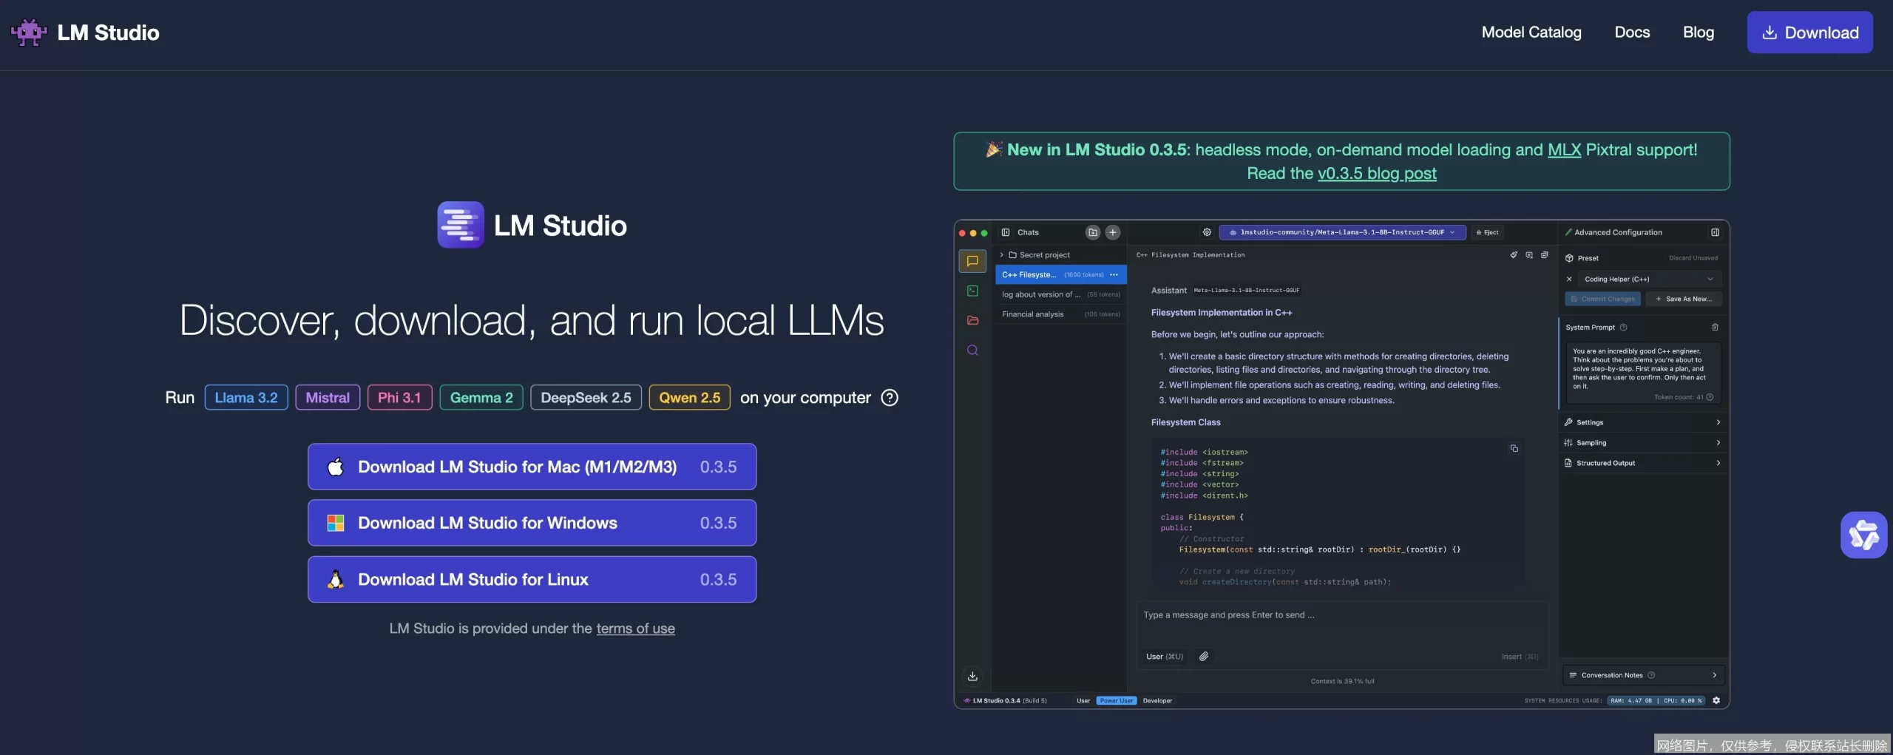Select the Gemma 2 model tag
The width and height of the screenshot is (1893, 755).
[x=481, y=398]
